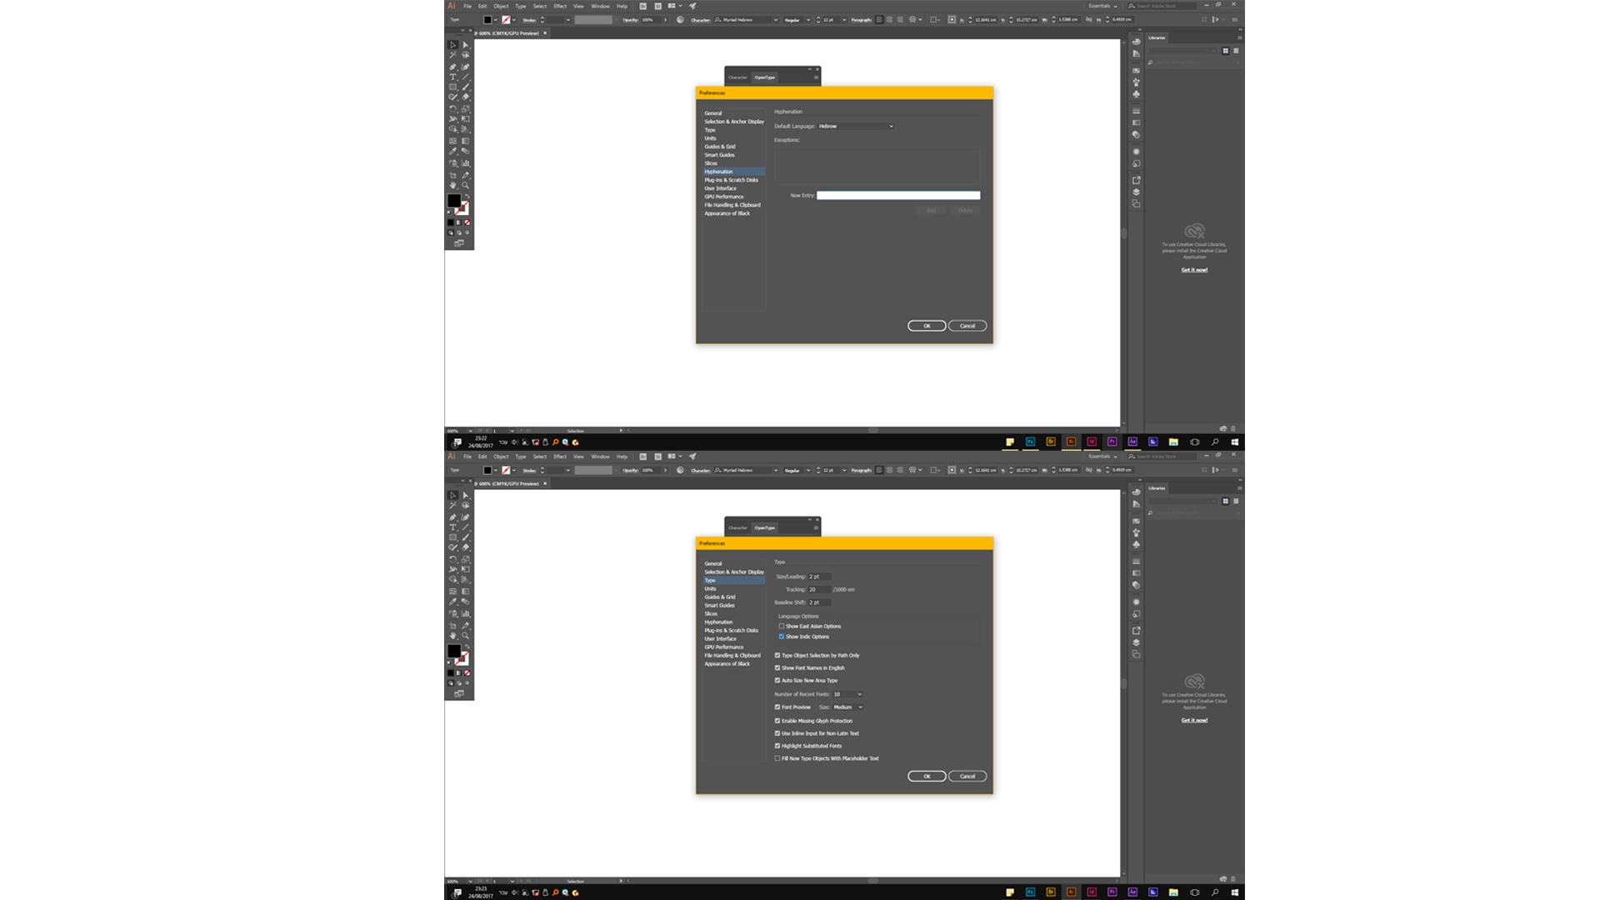The height and width of the screenshot is (900, 1600).
Task: Open Layers panel icon in the lower window's dock
Action: click(1136, 642)
